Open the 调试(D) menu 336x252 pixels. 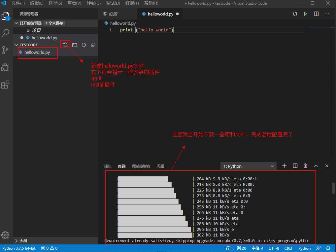113,3
